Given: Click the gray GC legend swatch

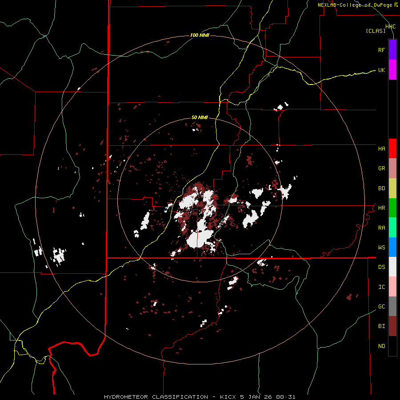Looking at the screenshot, I should click(x=392, y=306).
